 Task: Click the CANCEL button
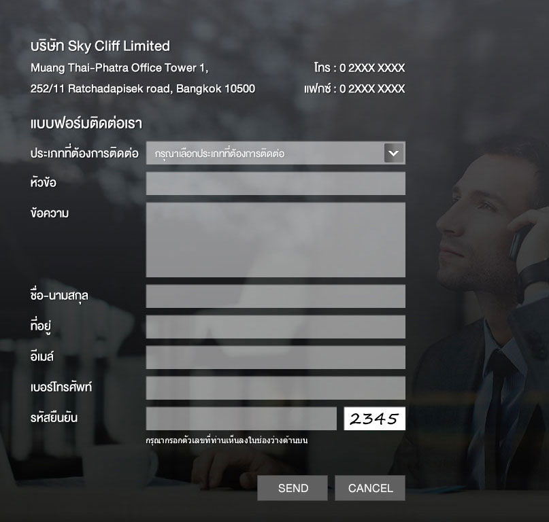point(370,488)
